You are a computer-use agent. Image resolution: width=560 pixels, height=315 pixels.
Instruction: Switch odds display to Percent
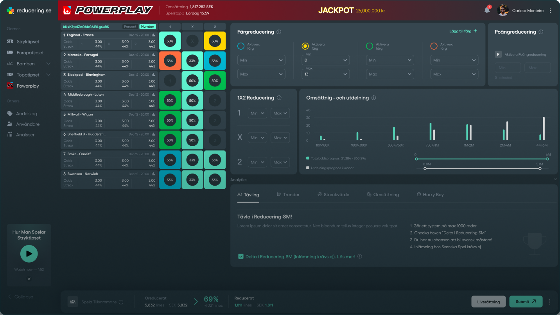130,27
